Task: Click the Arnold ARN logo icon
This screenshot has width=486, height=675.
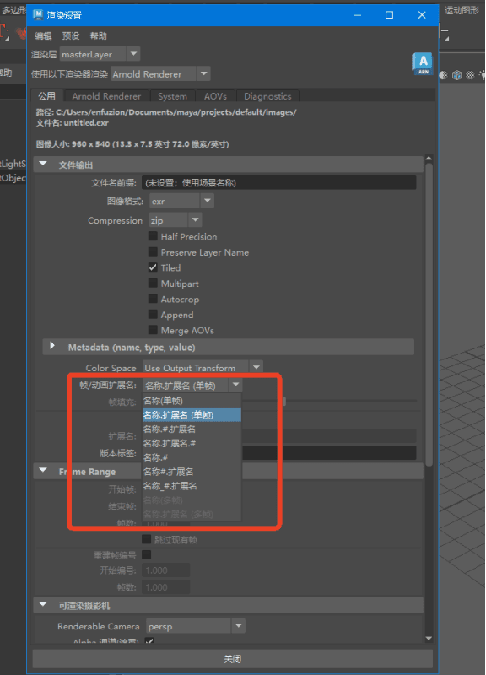Action: coord(423,64)
